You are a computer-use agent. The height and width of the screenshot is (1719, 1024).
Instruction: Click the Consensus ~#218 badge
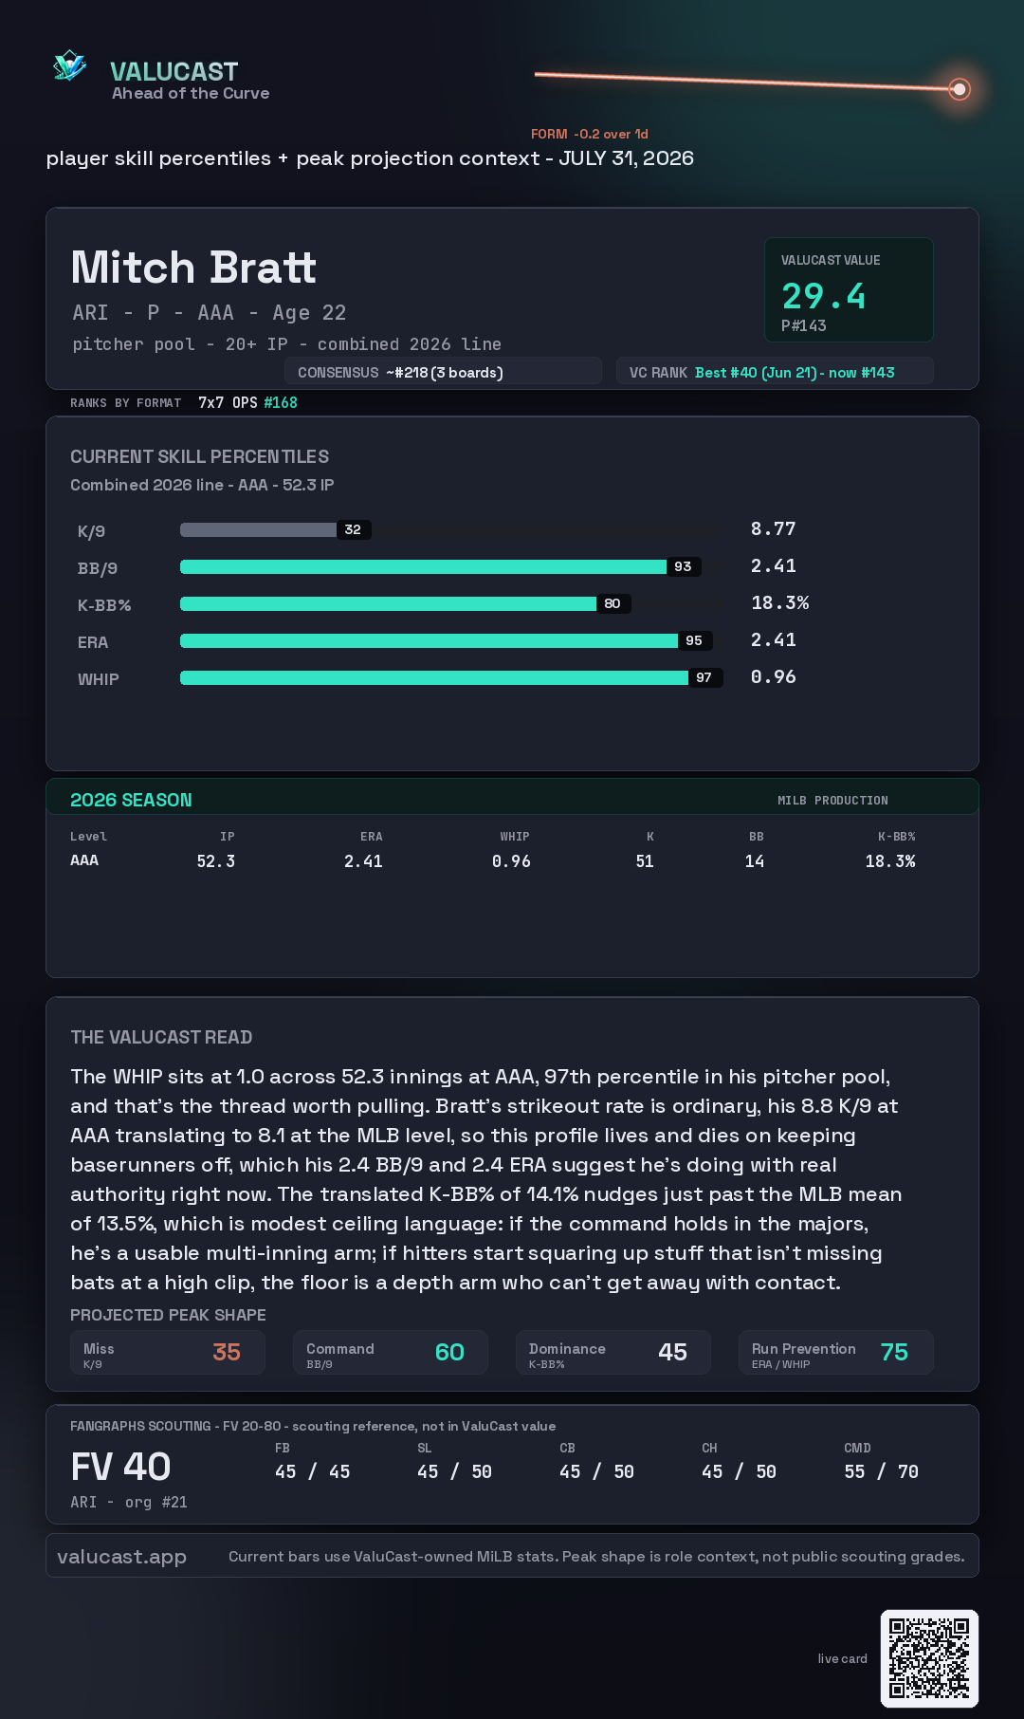pyautogui.click(x=443, y=372)
